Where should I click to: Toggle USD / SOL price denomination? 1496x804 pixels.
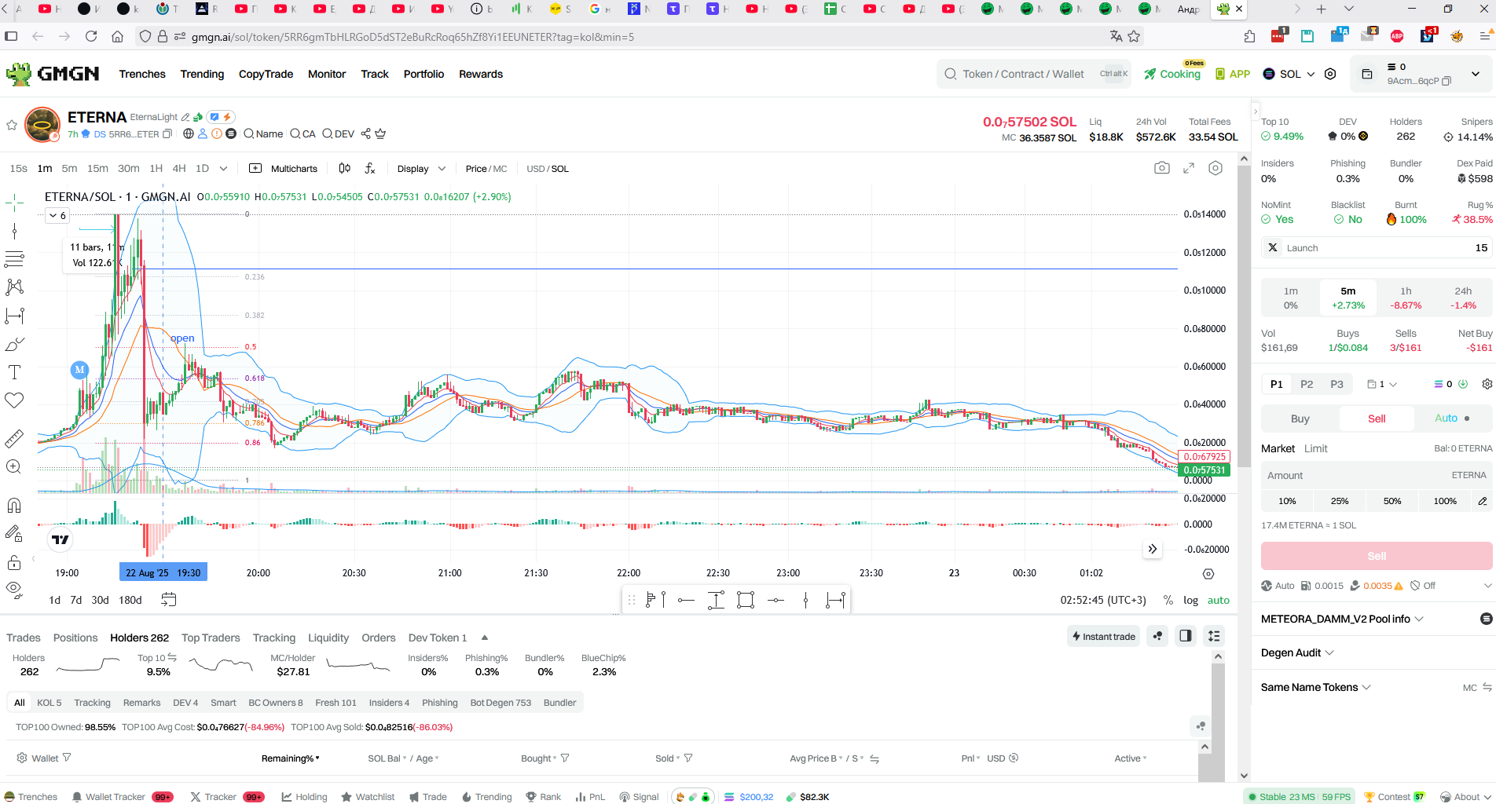548,169
